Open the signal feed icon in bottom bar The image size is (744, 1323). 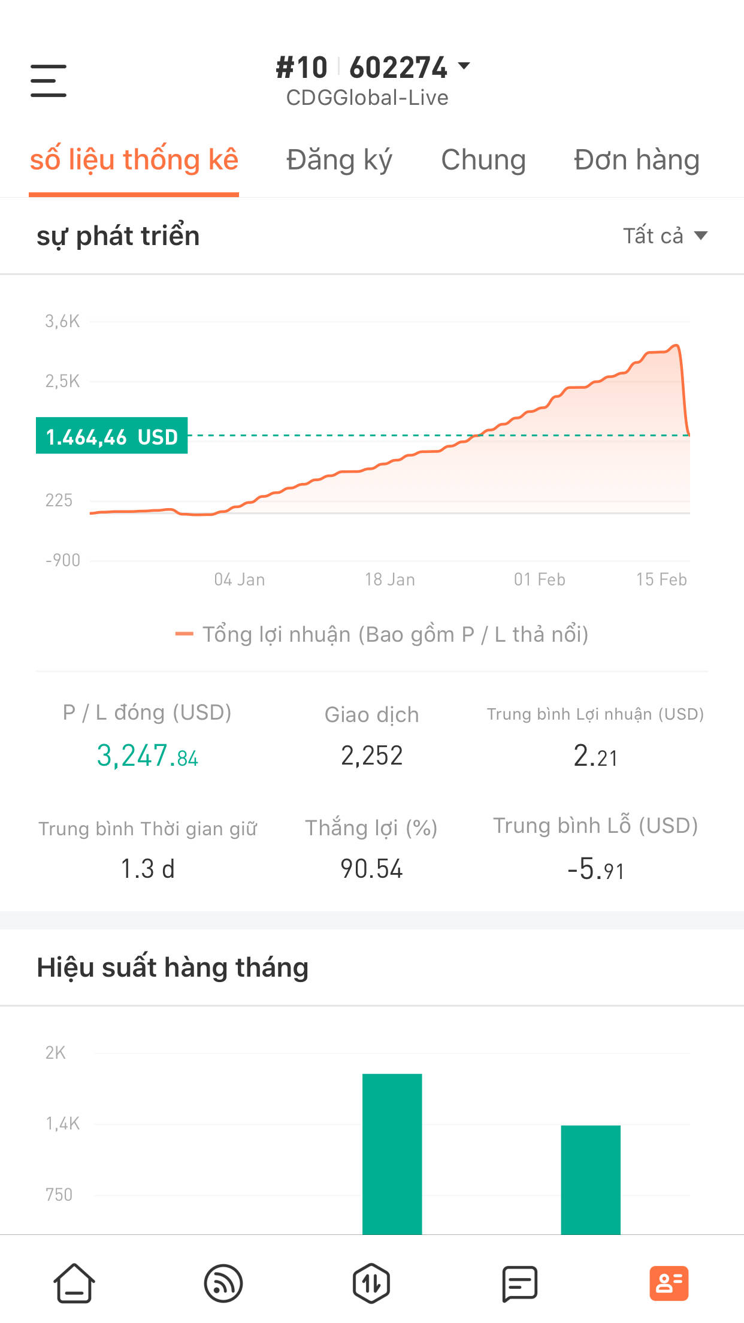point(223,1283)
